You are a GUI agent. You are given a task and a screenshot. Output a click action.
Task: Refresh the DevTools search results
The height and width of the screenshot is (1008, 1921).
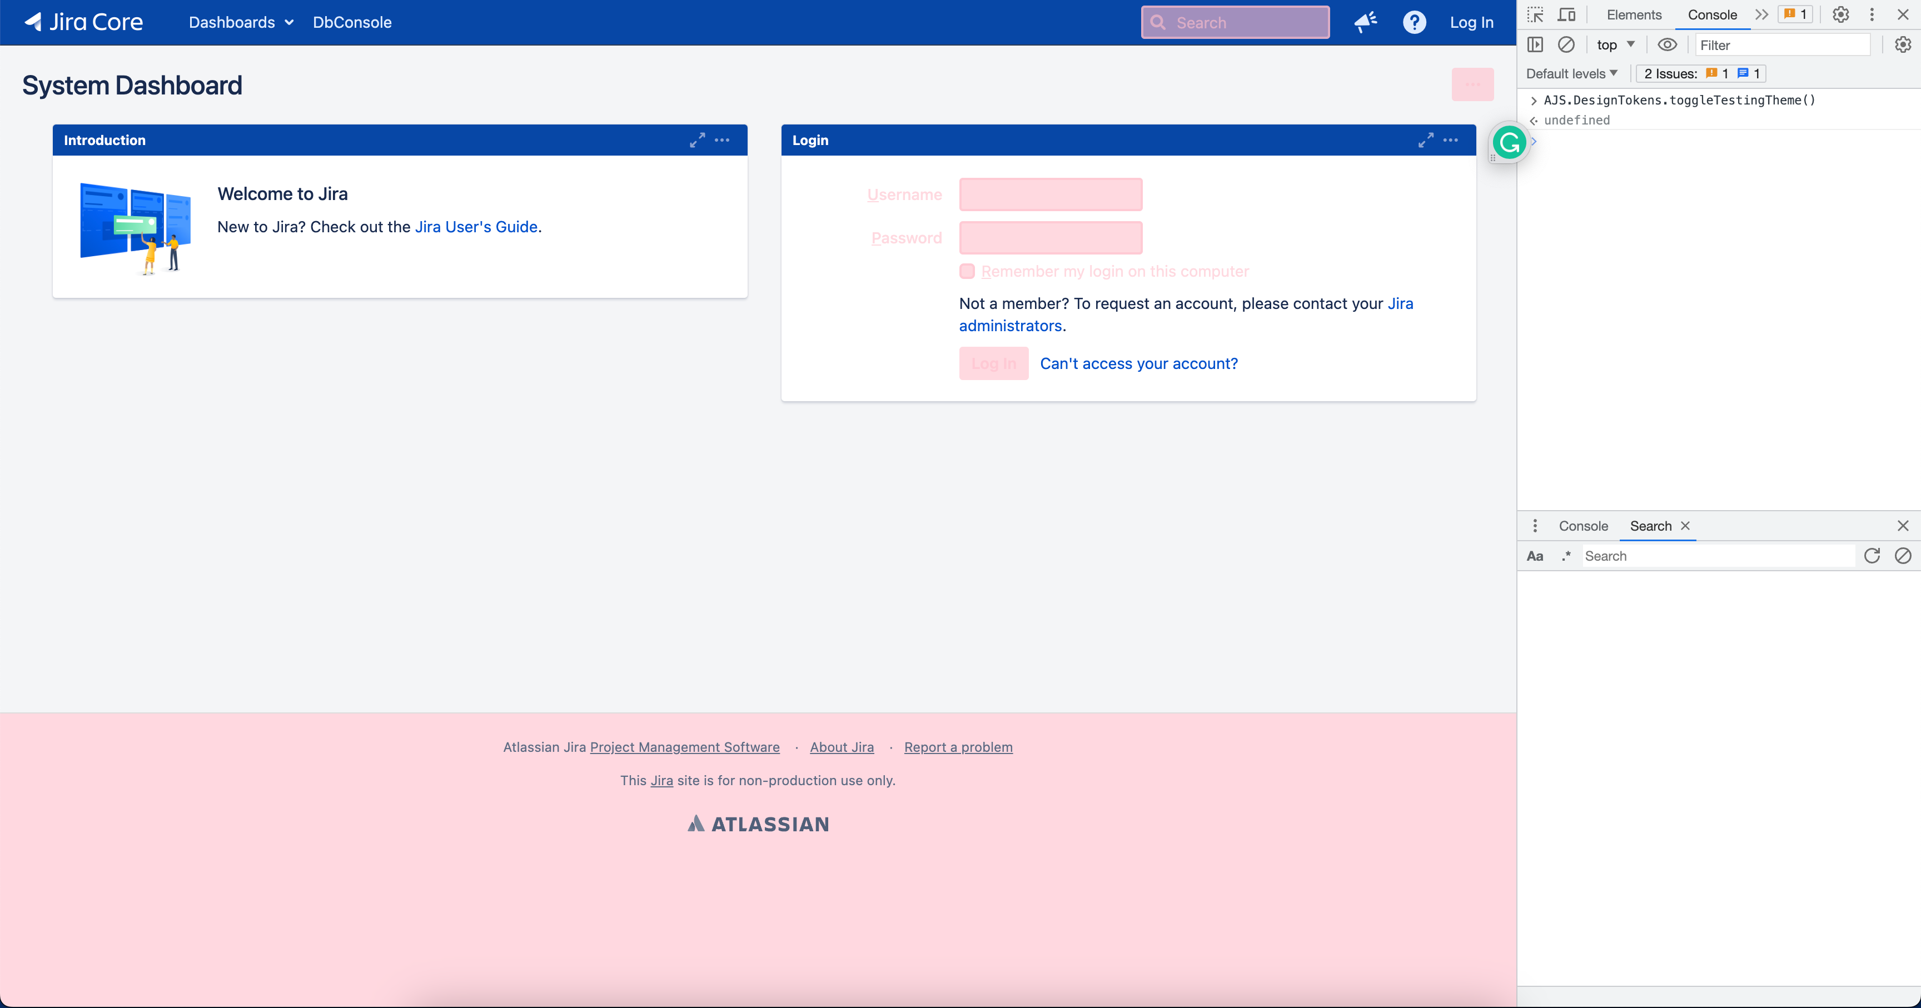1872,556
